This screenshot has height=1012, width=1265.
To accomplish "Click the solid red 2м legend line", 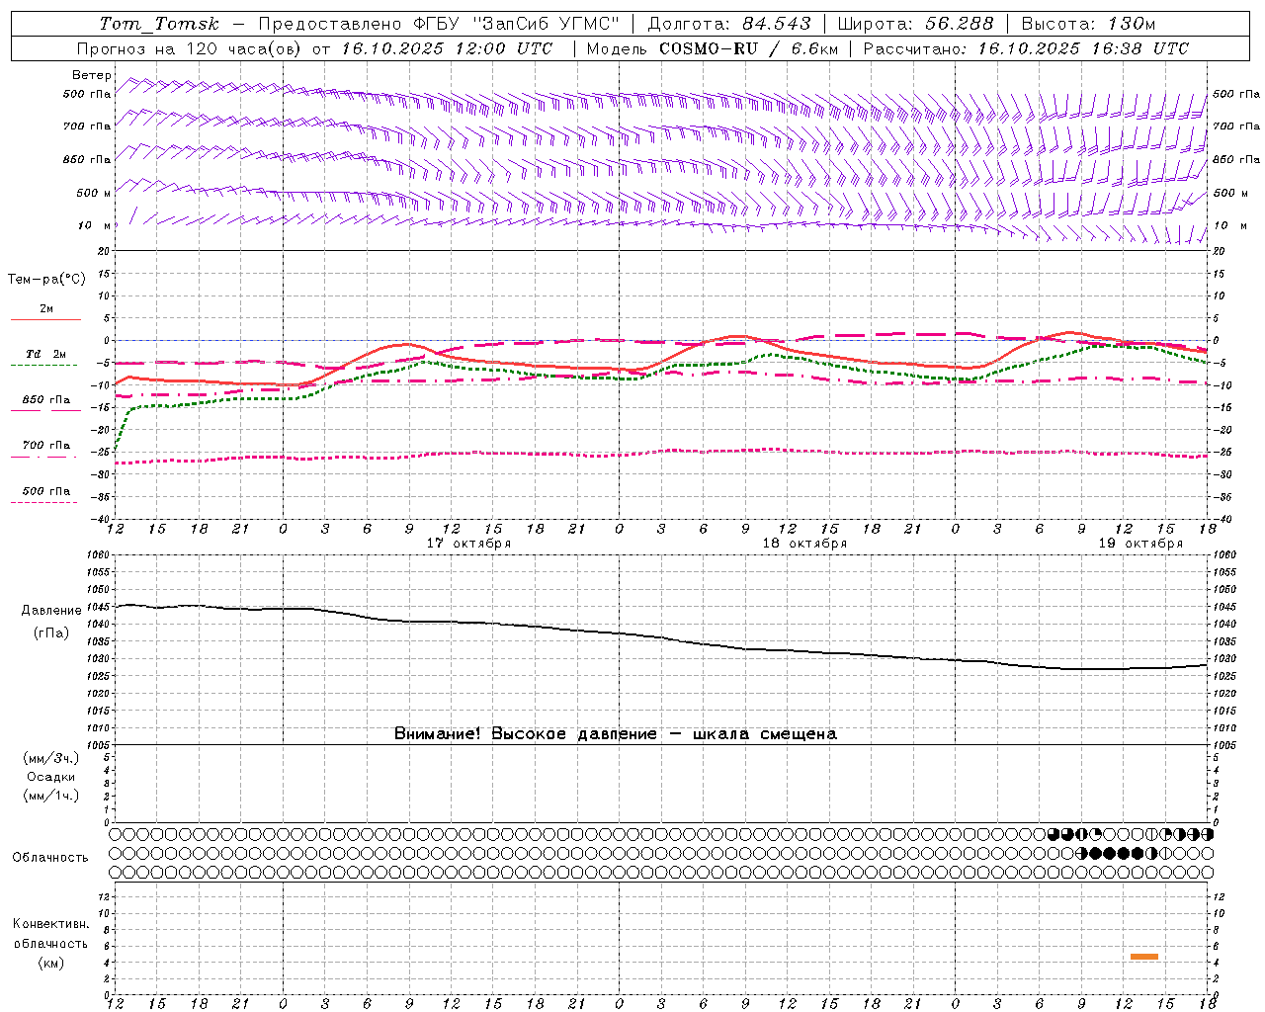I will [45, 319].
